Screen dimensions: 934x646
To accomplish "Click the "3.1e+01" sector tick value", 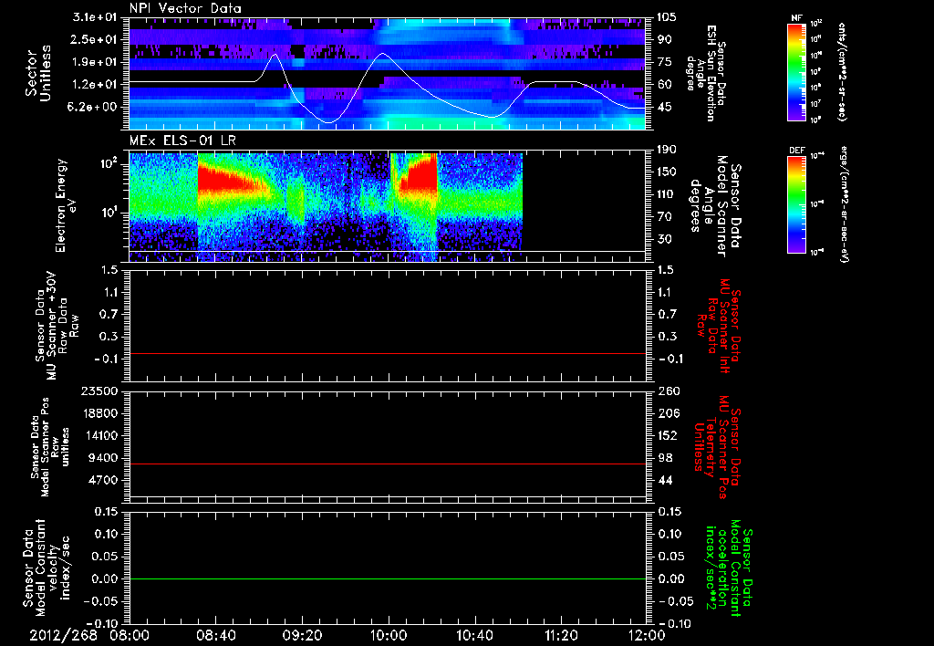I will (x=95, y=17).
